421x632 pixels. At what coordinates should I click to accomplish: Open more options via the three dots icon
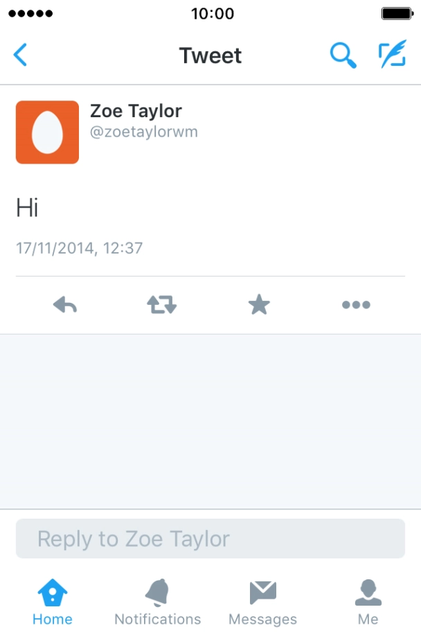[x=356, y=304]
